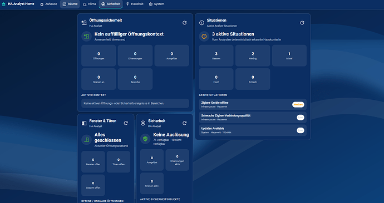Open the Fenster offen tile
The height and width of the screenshot is (203, 384).
tap(93, 162)
